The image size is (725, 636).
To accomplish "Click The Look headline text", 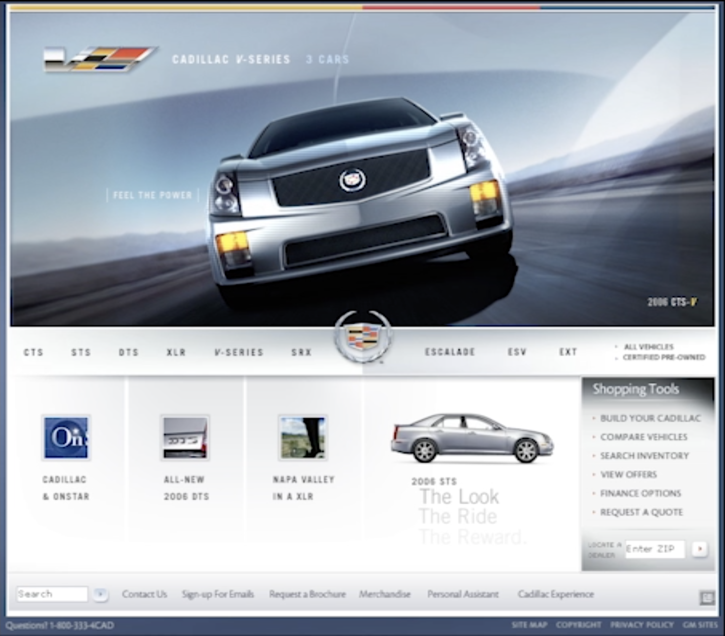I will pos(459,497).
